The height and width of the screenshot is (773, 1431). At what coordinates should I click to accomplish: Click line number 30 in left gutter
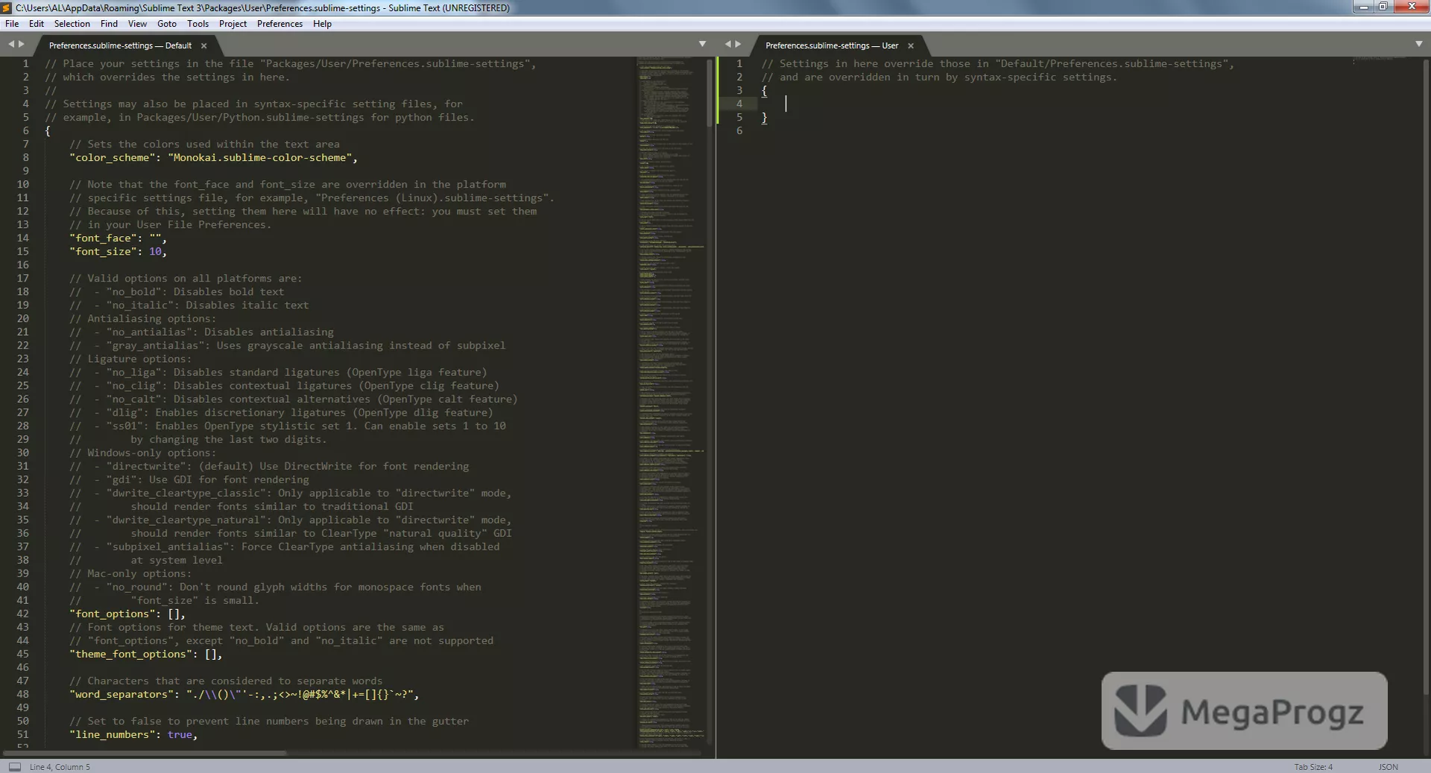[x=23, y=453]
